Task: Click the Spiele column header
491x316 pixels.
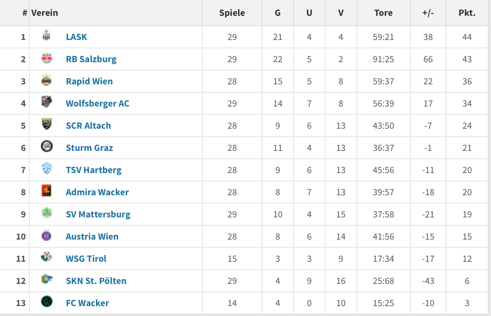Action: (232, 13)
